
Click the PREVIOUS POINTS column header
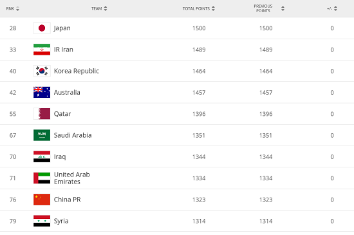click(263, 8)
